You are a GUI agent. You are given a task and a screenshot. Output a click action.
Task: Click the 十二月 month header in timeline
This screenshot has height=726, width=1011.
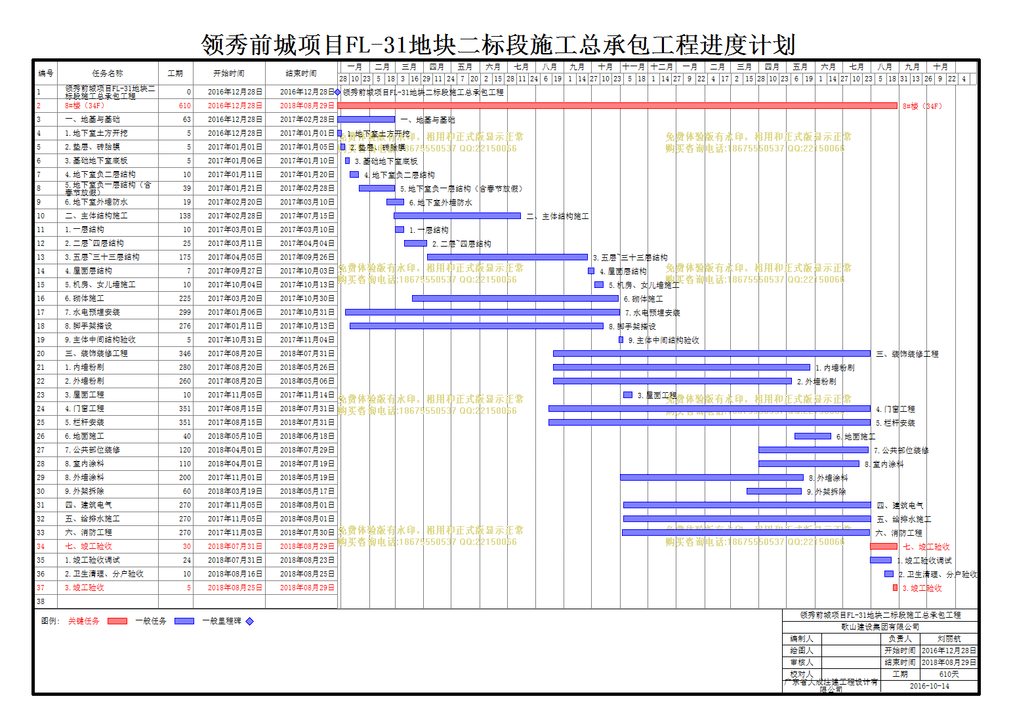662,67
